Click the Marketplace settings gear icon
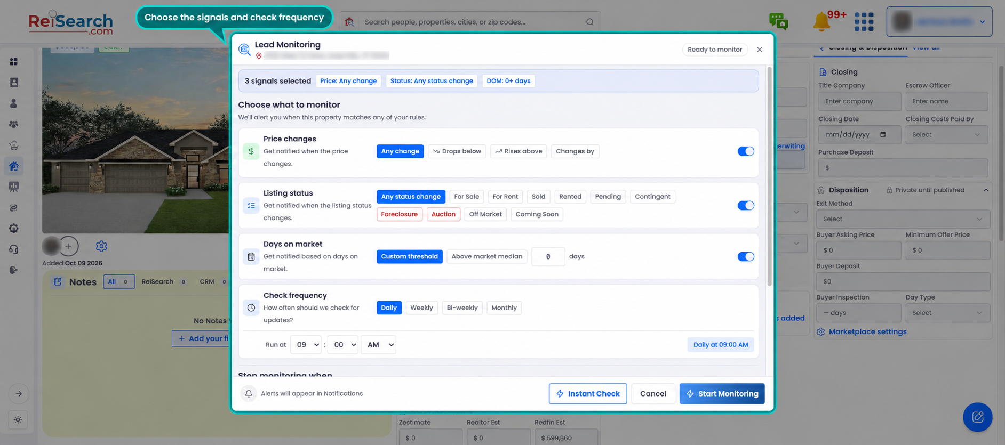Image resolution: width=1005 pixels, height=445 pixels. tap(821, 332)
